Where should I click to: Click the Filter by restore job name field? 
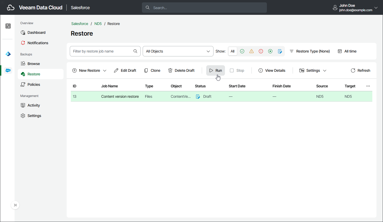(105, 51)
